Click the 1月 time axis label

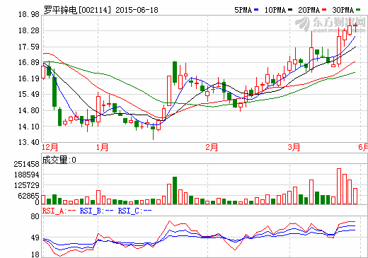[102, 147]
